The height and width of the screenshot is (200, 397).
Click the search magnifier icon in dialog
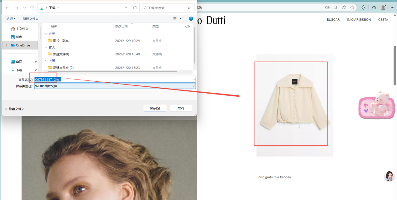[189, 8]
